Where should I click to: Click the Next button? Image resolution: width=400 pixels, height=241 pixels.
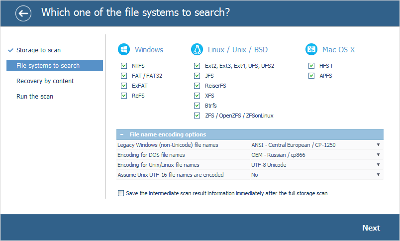(x=371, y=228)
